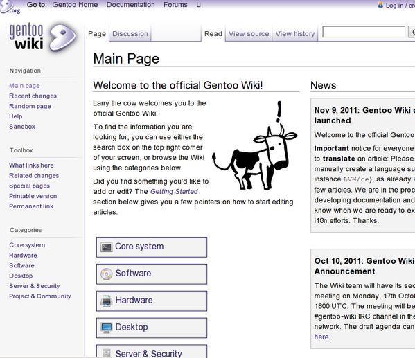The image size is (415, 358).
Task: Open Core system in sidebar Categories
Action: coord(27,245)
